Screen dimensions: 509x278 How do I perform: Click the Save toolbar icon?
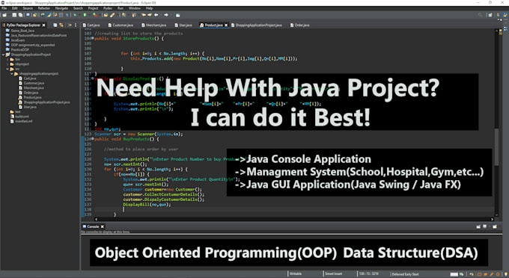(14, 15)
